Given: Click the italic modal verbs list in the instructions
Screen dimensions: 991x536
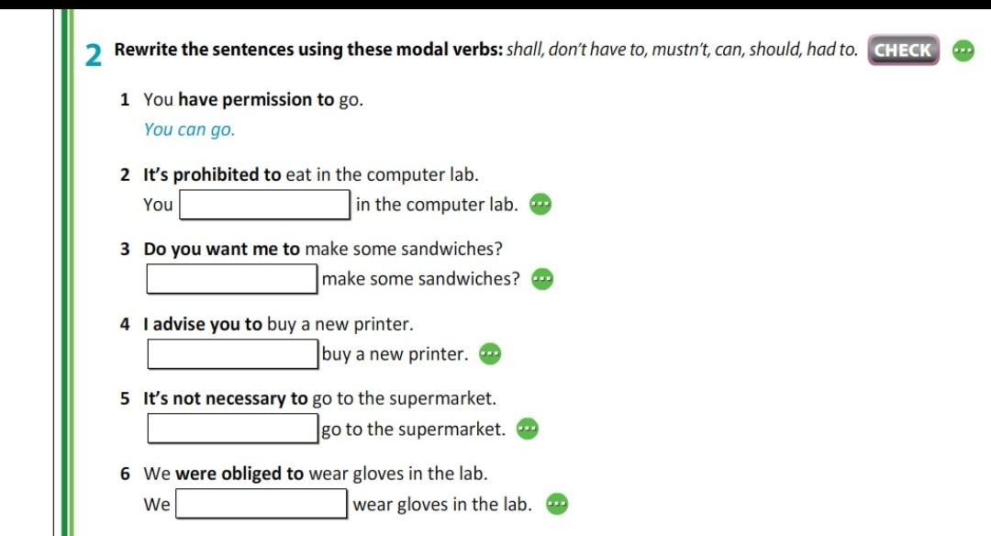Looking at the screenshot, I should point(682,50).
